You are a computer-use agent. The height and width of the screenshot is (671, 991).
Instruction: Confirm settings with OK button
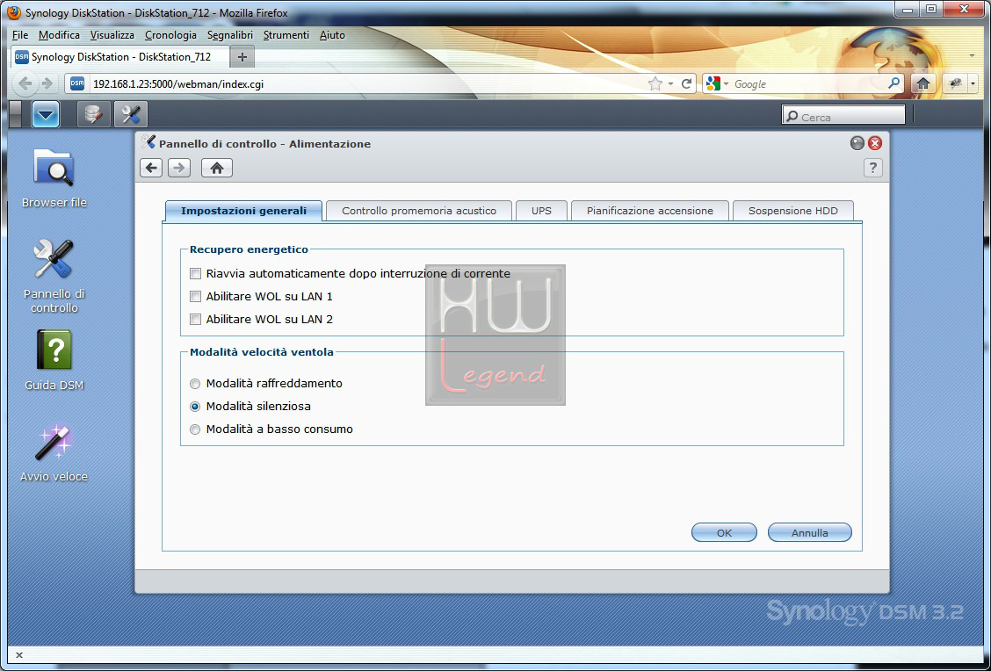(724, 532)
